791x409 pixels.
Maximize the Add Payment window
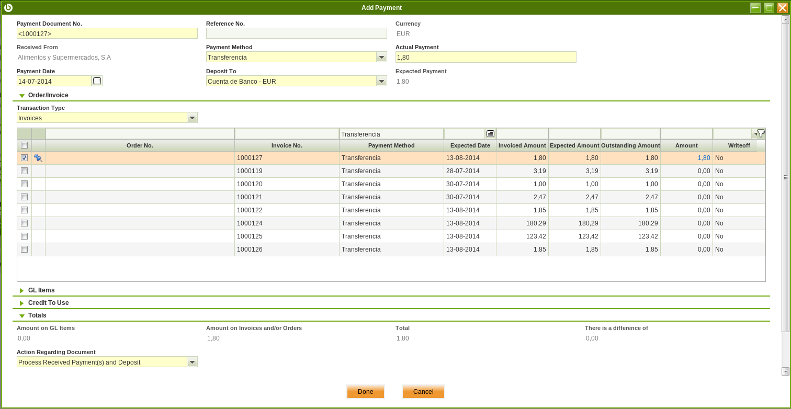tap(769, 7)
